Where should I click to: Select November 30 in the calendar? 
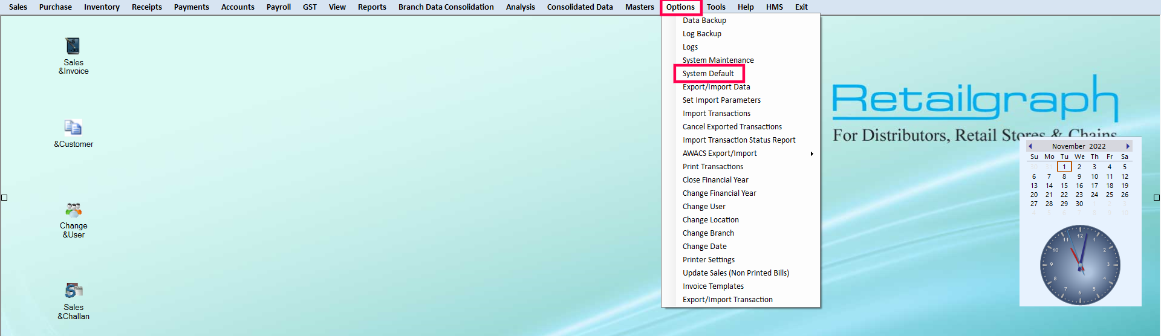1079,204
